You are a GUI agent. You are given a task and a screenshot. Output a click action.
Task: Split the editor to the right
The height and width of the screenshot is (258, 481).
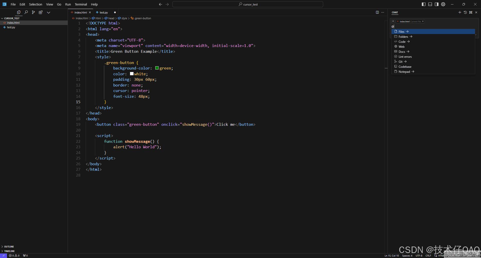click(377, 12)
